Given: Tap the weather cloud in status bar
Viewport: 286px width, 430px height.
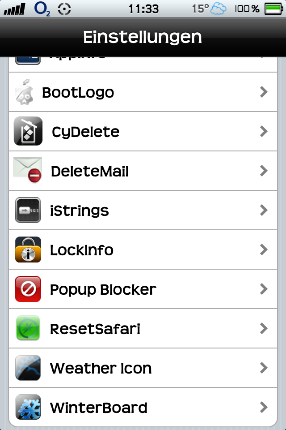Looking at the screenshot, I should (219, 9).
